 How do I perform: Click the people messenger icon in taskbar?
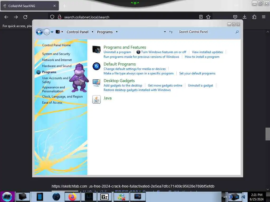[121, 197]
